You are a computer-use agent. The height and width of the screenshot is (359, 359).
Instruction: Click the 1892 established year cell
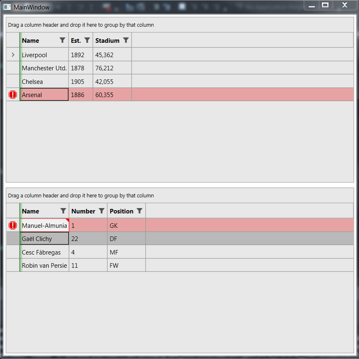point(81,55)
